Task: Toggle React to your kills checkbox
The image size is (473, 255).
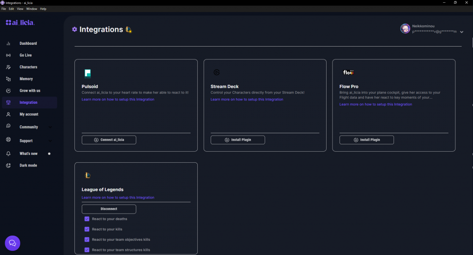Action: tap(87, 229)
